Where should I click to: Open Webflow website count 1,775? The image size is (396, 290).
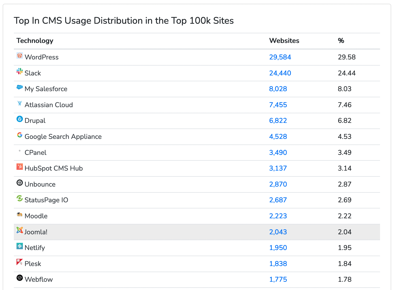point(278,279)
